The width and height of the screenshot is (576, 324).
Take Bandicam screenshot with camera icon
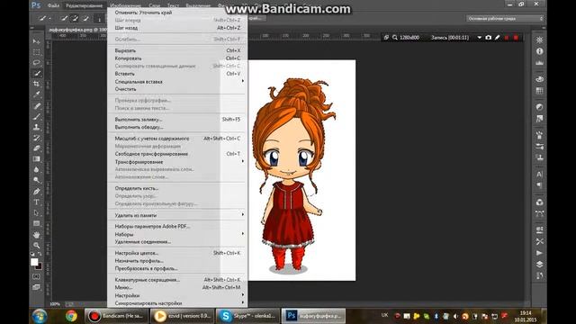click(x=488, y=38)
